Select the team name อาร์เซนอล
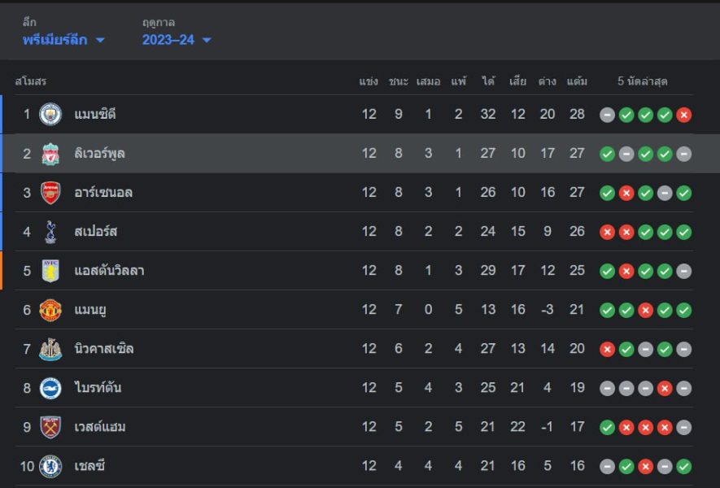 [103, 193]
